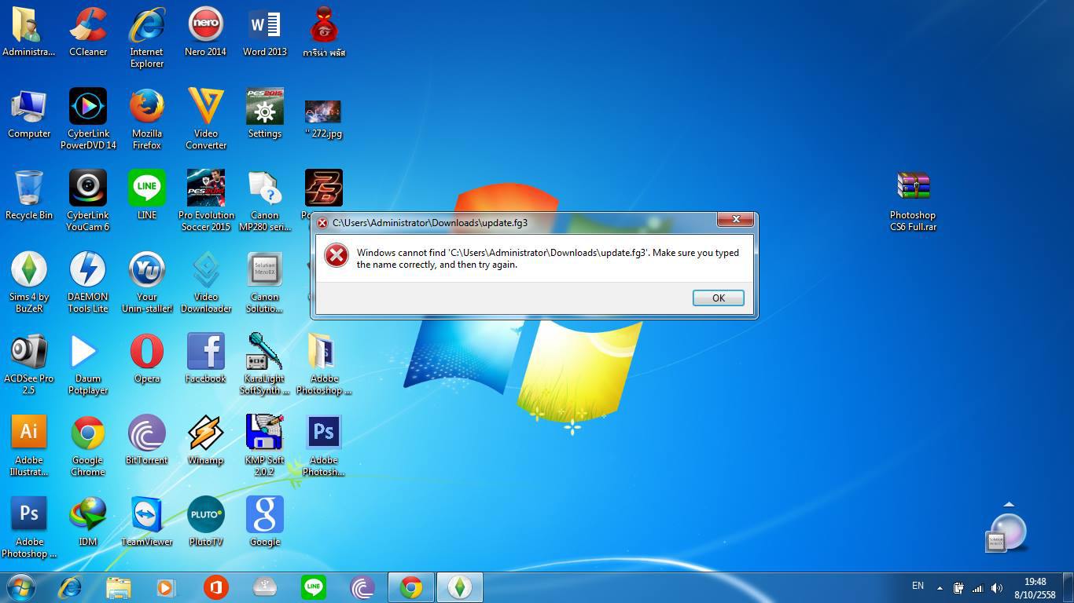Select the Nero 2014 icon
Viewport: 1074px width, 603px height.
(206, 32)
